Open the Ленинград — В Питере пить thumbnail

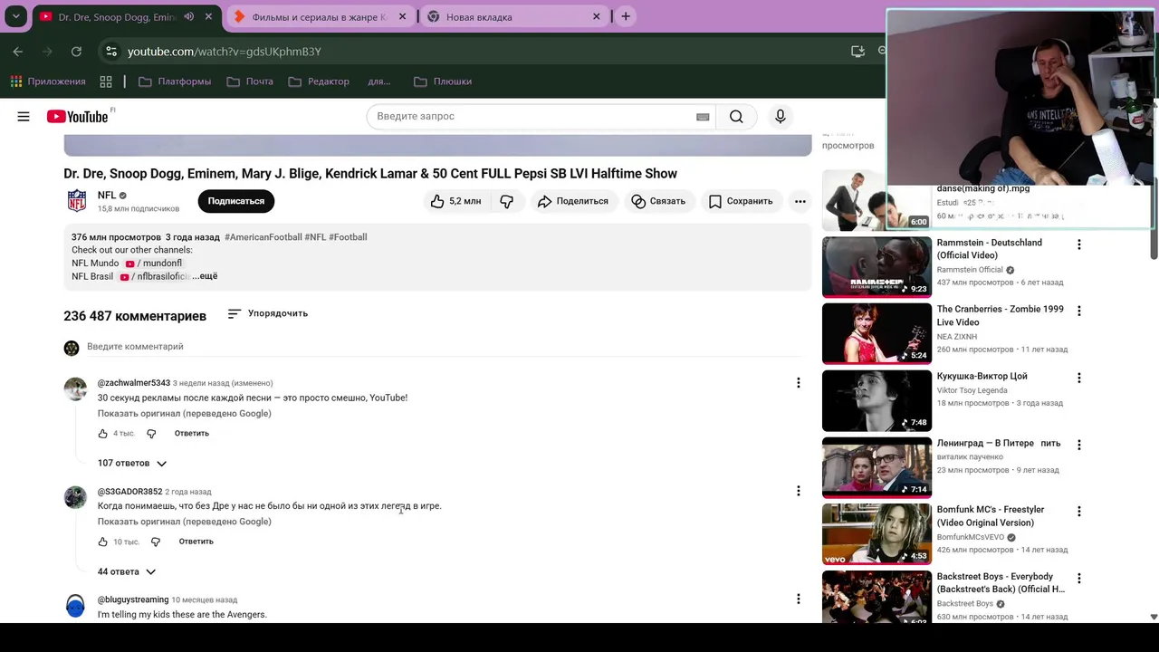click(x=876, y=467)
